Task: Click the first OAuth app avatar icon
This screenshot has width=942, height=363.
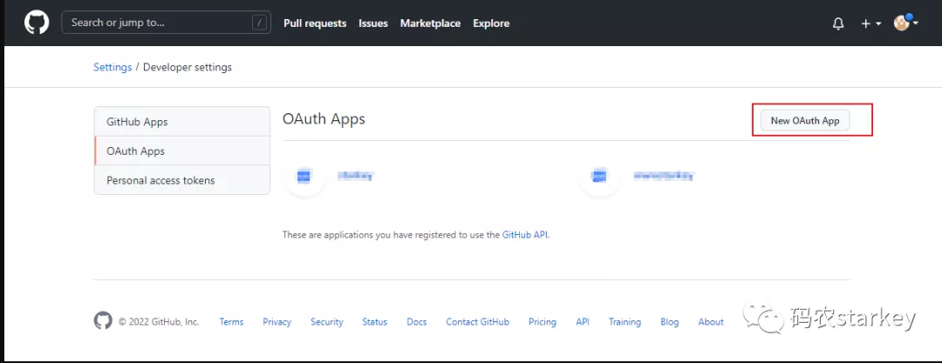Action: [x=304, y=176]
